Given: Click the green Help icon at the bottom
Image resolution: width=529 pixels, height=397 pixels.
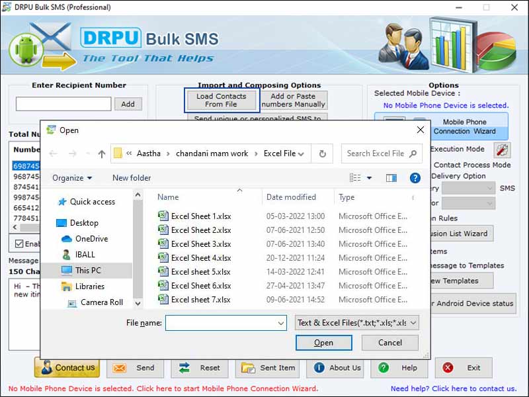Looking at the screenshot, I should [384, 369].
